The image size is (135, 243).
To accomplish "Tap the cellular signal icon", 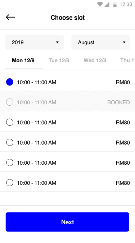I will click(107, 4).
